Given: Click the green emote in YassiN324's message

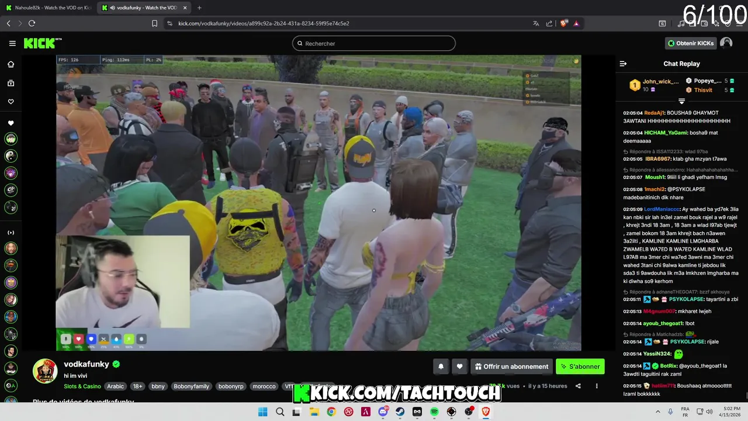Looking at the screenshot, I should click(678, 354).
